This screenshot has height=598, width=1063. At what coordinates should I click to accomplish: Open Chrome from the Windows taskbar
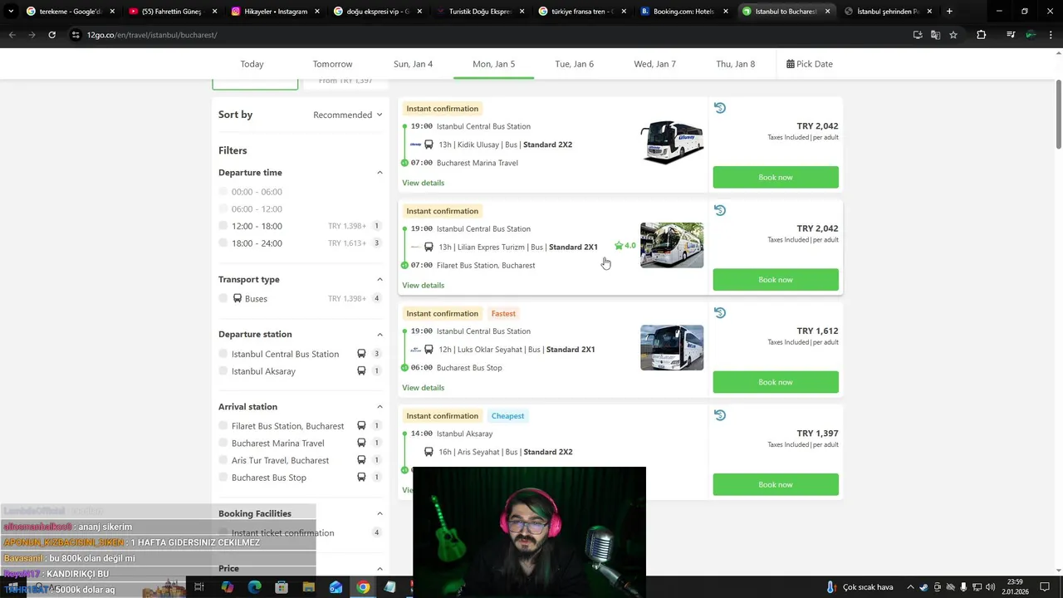pos(363,587)
